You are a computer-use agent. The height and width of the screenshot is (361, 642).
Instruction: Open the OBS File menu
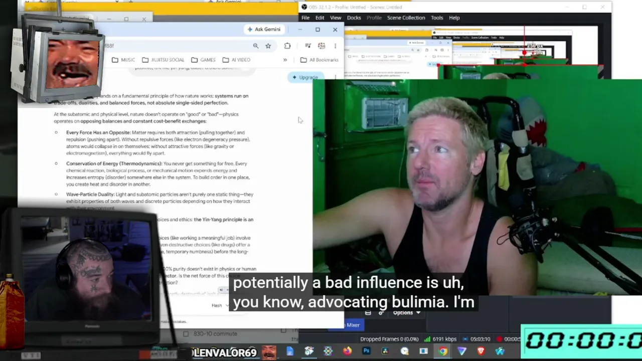pos(305,18)
